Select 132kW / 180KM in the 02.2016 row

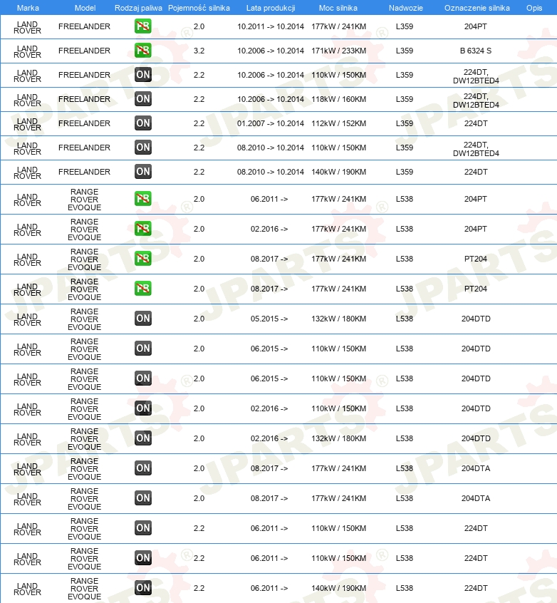point(338,439)
